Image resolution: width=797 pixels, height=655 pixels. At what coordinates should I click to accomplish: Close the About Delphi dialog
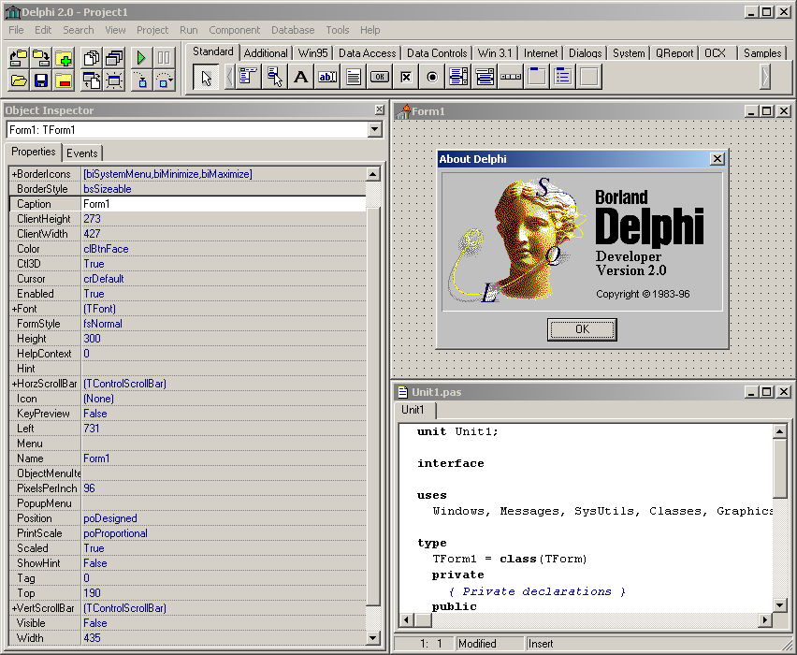click(717, 159)
